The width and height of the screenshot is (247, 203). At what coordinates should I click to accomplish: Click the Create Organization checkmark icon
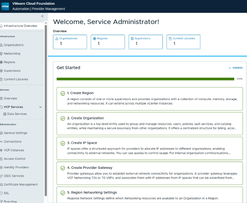[63, 118]
